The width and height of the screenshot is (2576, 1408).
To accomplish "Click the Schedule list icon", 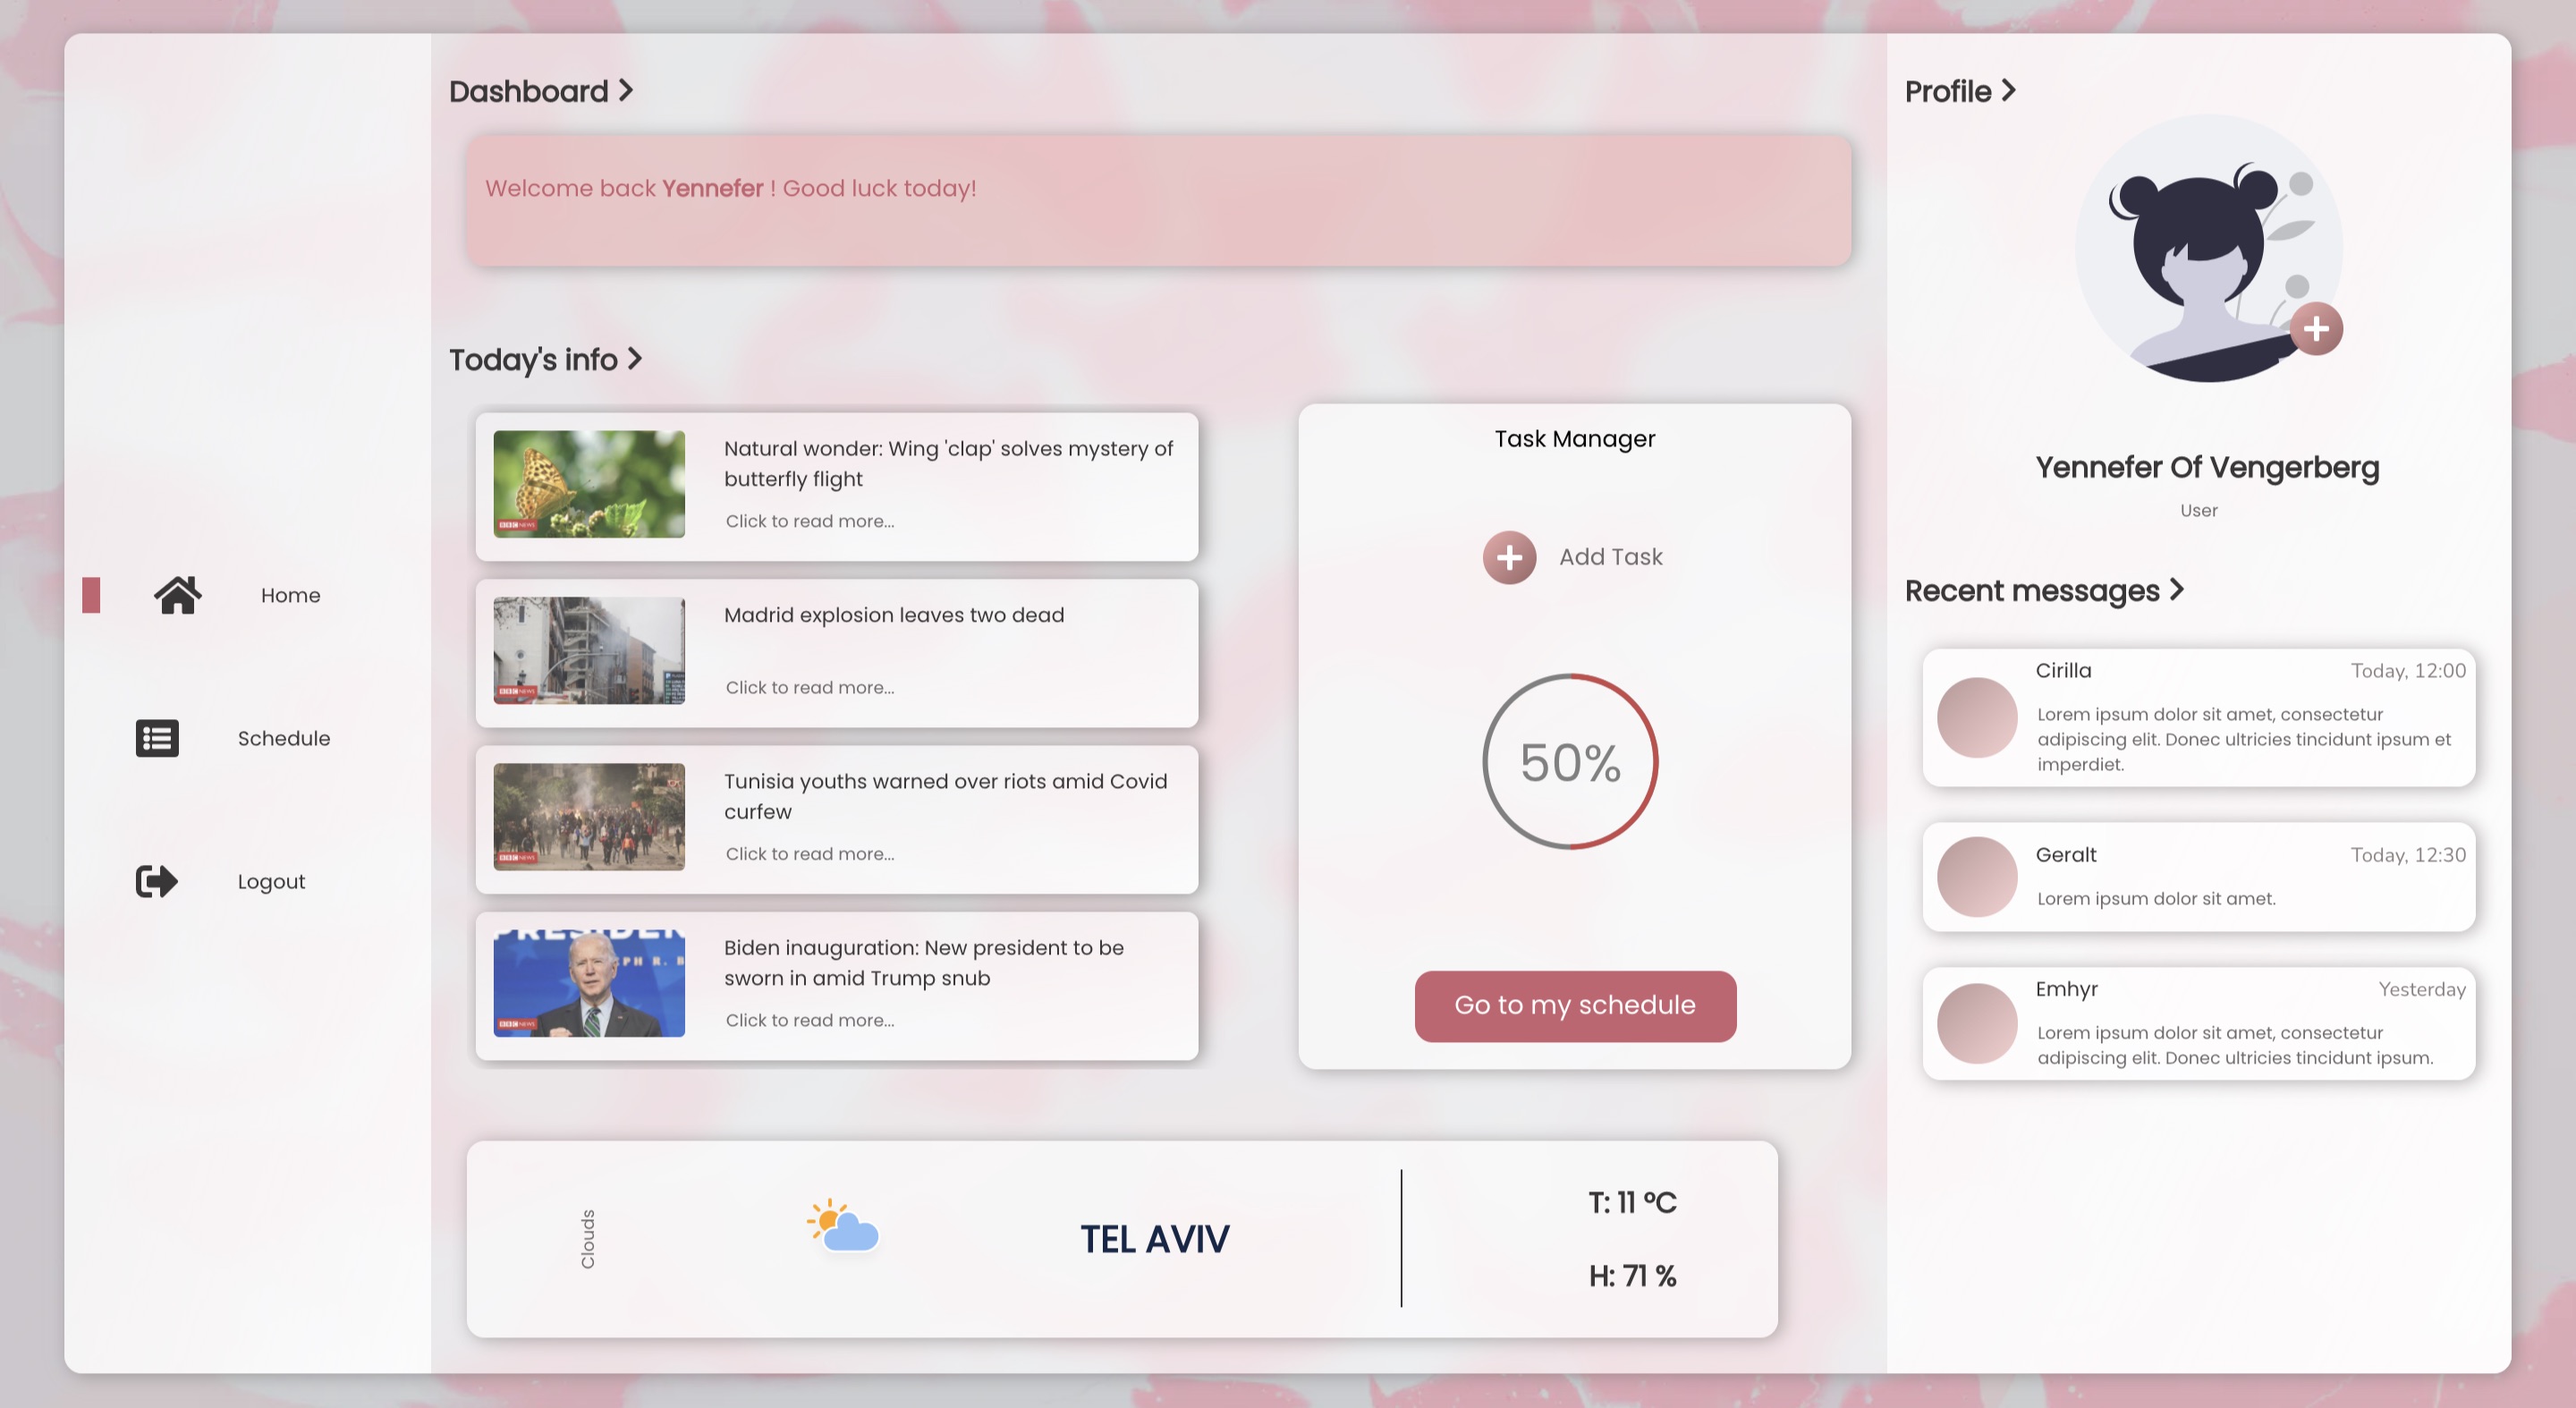I will pos(156,738).
